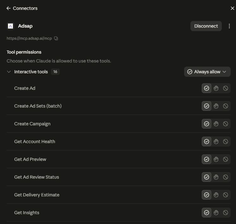Click the Interactive tools section label
The image size is (236, 224).
pyautogui.click(x=31, y=72)
